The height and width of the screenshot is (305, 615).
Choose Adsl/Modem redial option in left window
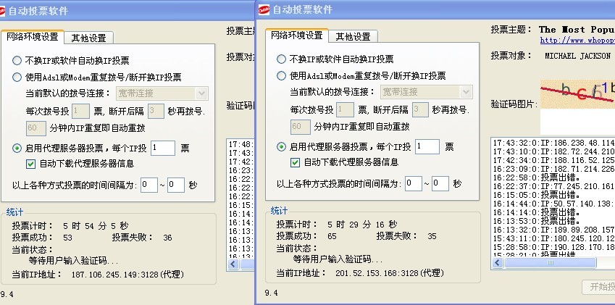click(17, 78)
